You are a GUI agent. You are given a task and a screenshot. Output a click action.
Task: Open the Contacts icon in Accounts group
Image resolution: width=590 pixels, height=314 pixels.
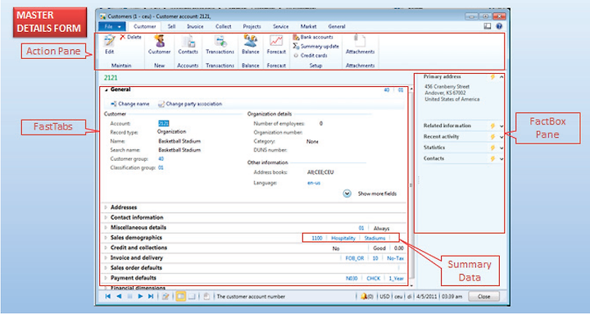pos(188,41)
